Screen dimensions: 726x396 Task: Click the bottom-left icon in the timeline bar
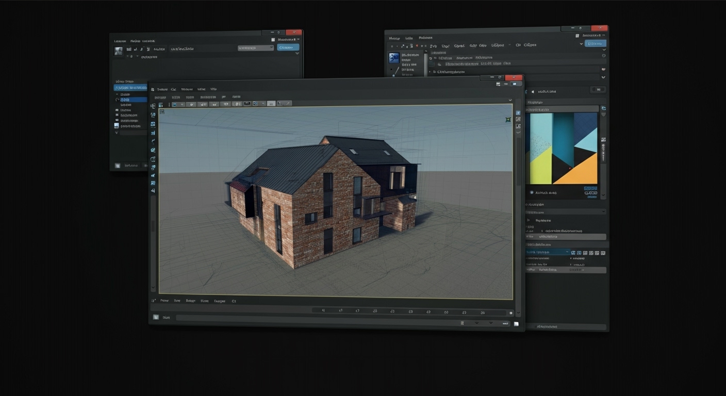(x=156, y=317)
